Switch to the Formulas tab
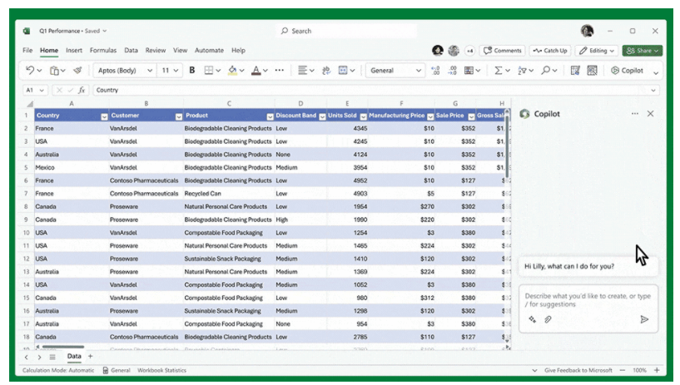The image size is (680, 385). point(102,50)
